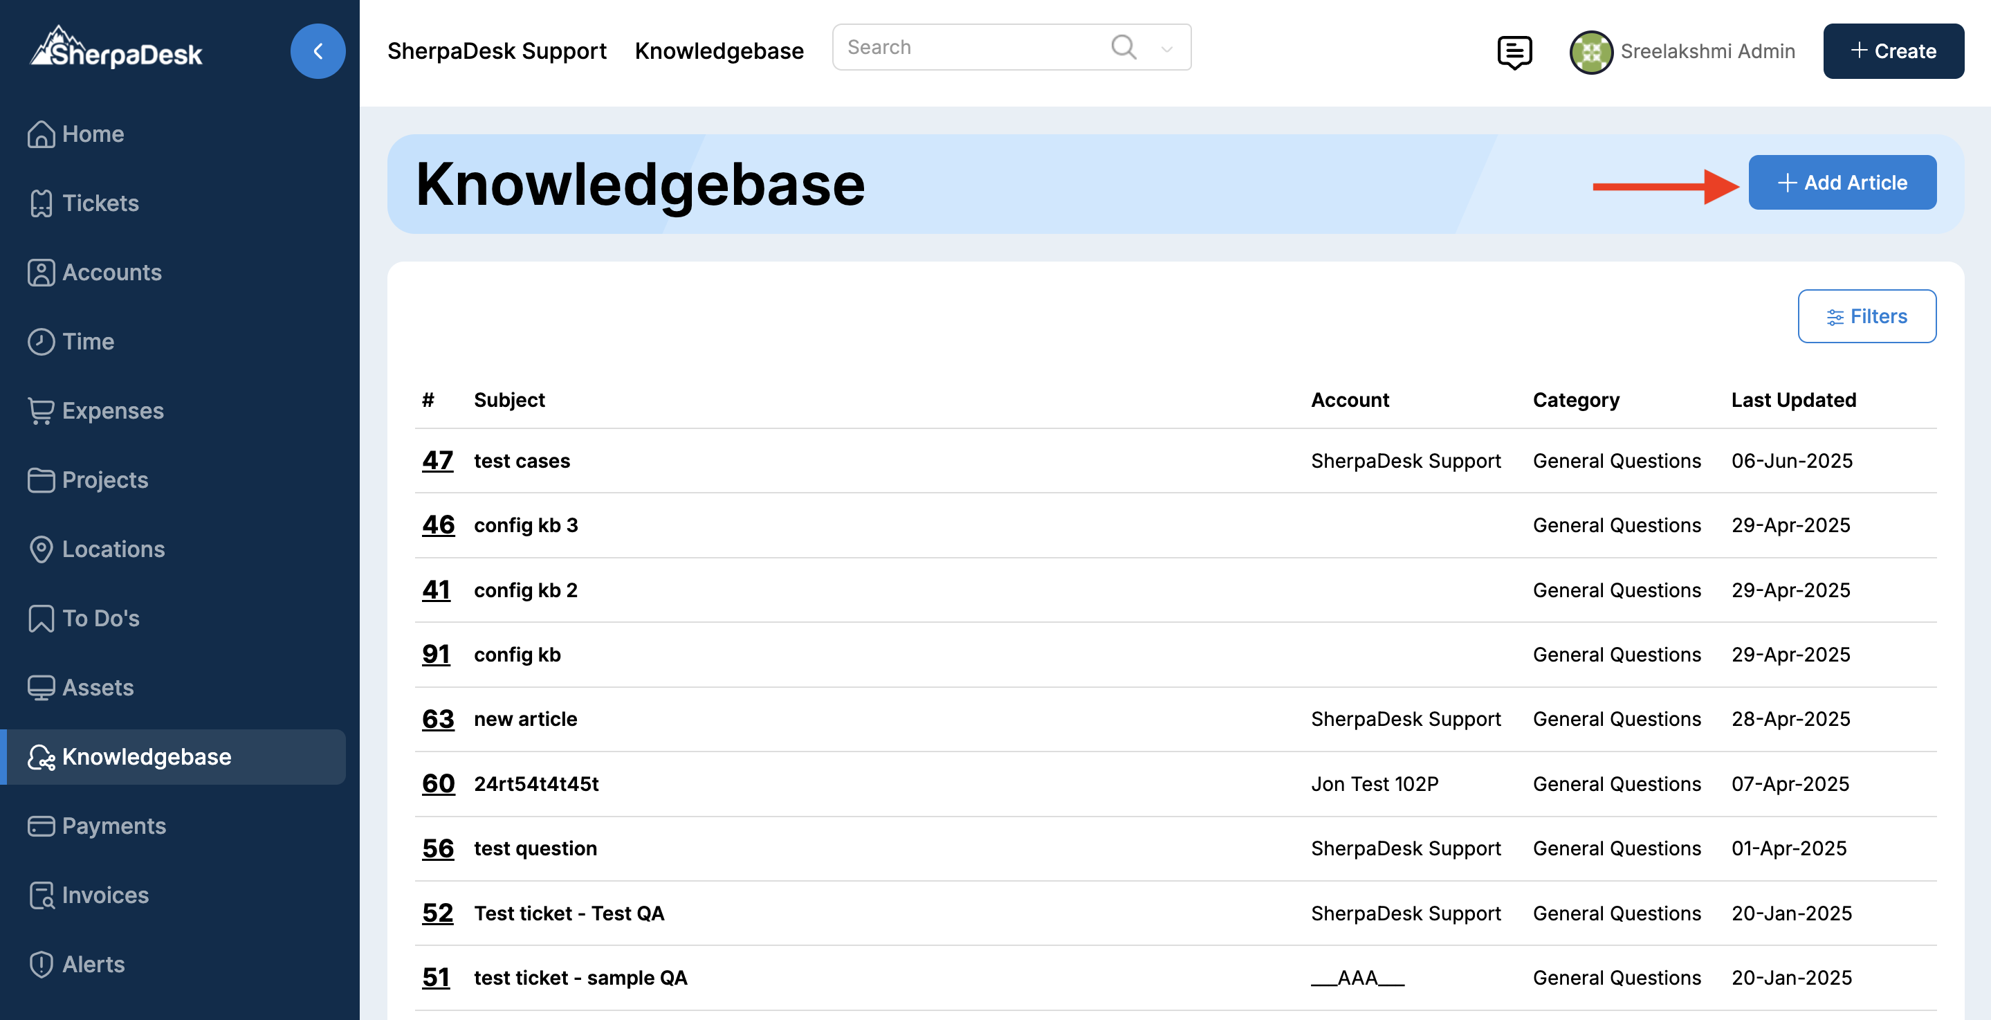Open the Expenses cart icon

coord(41,410)
